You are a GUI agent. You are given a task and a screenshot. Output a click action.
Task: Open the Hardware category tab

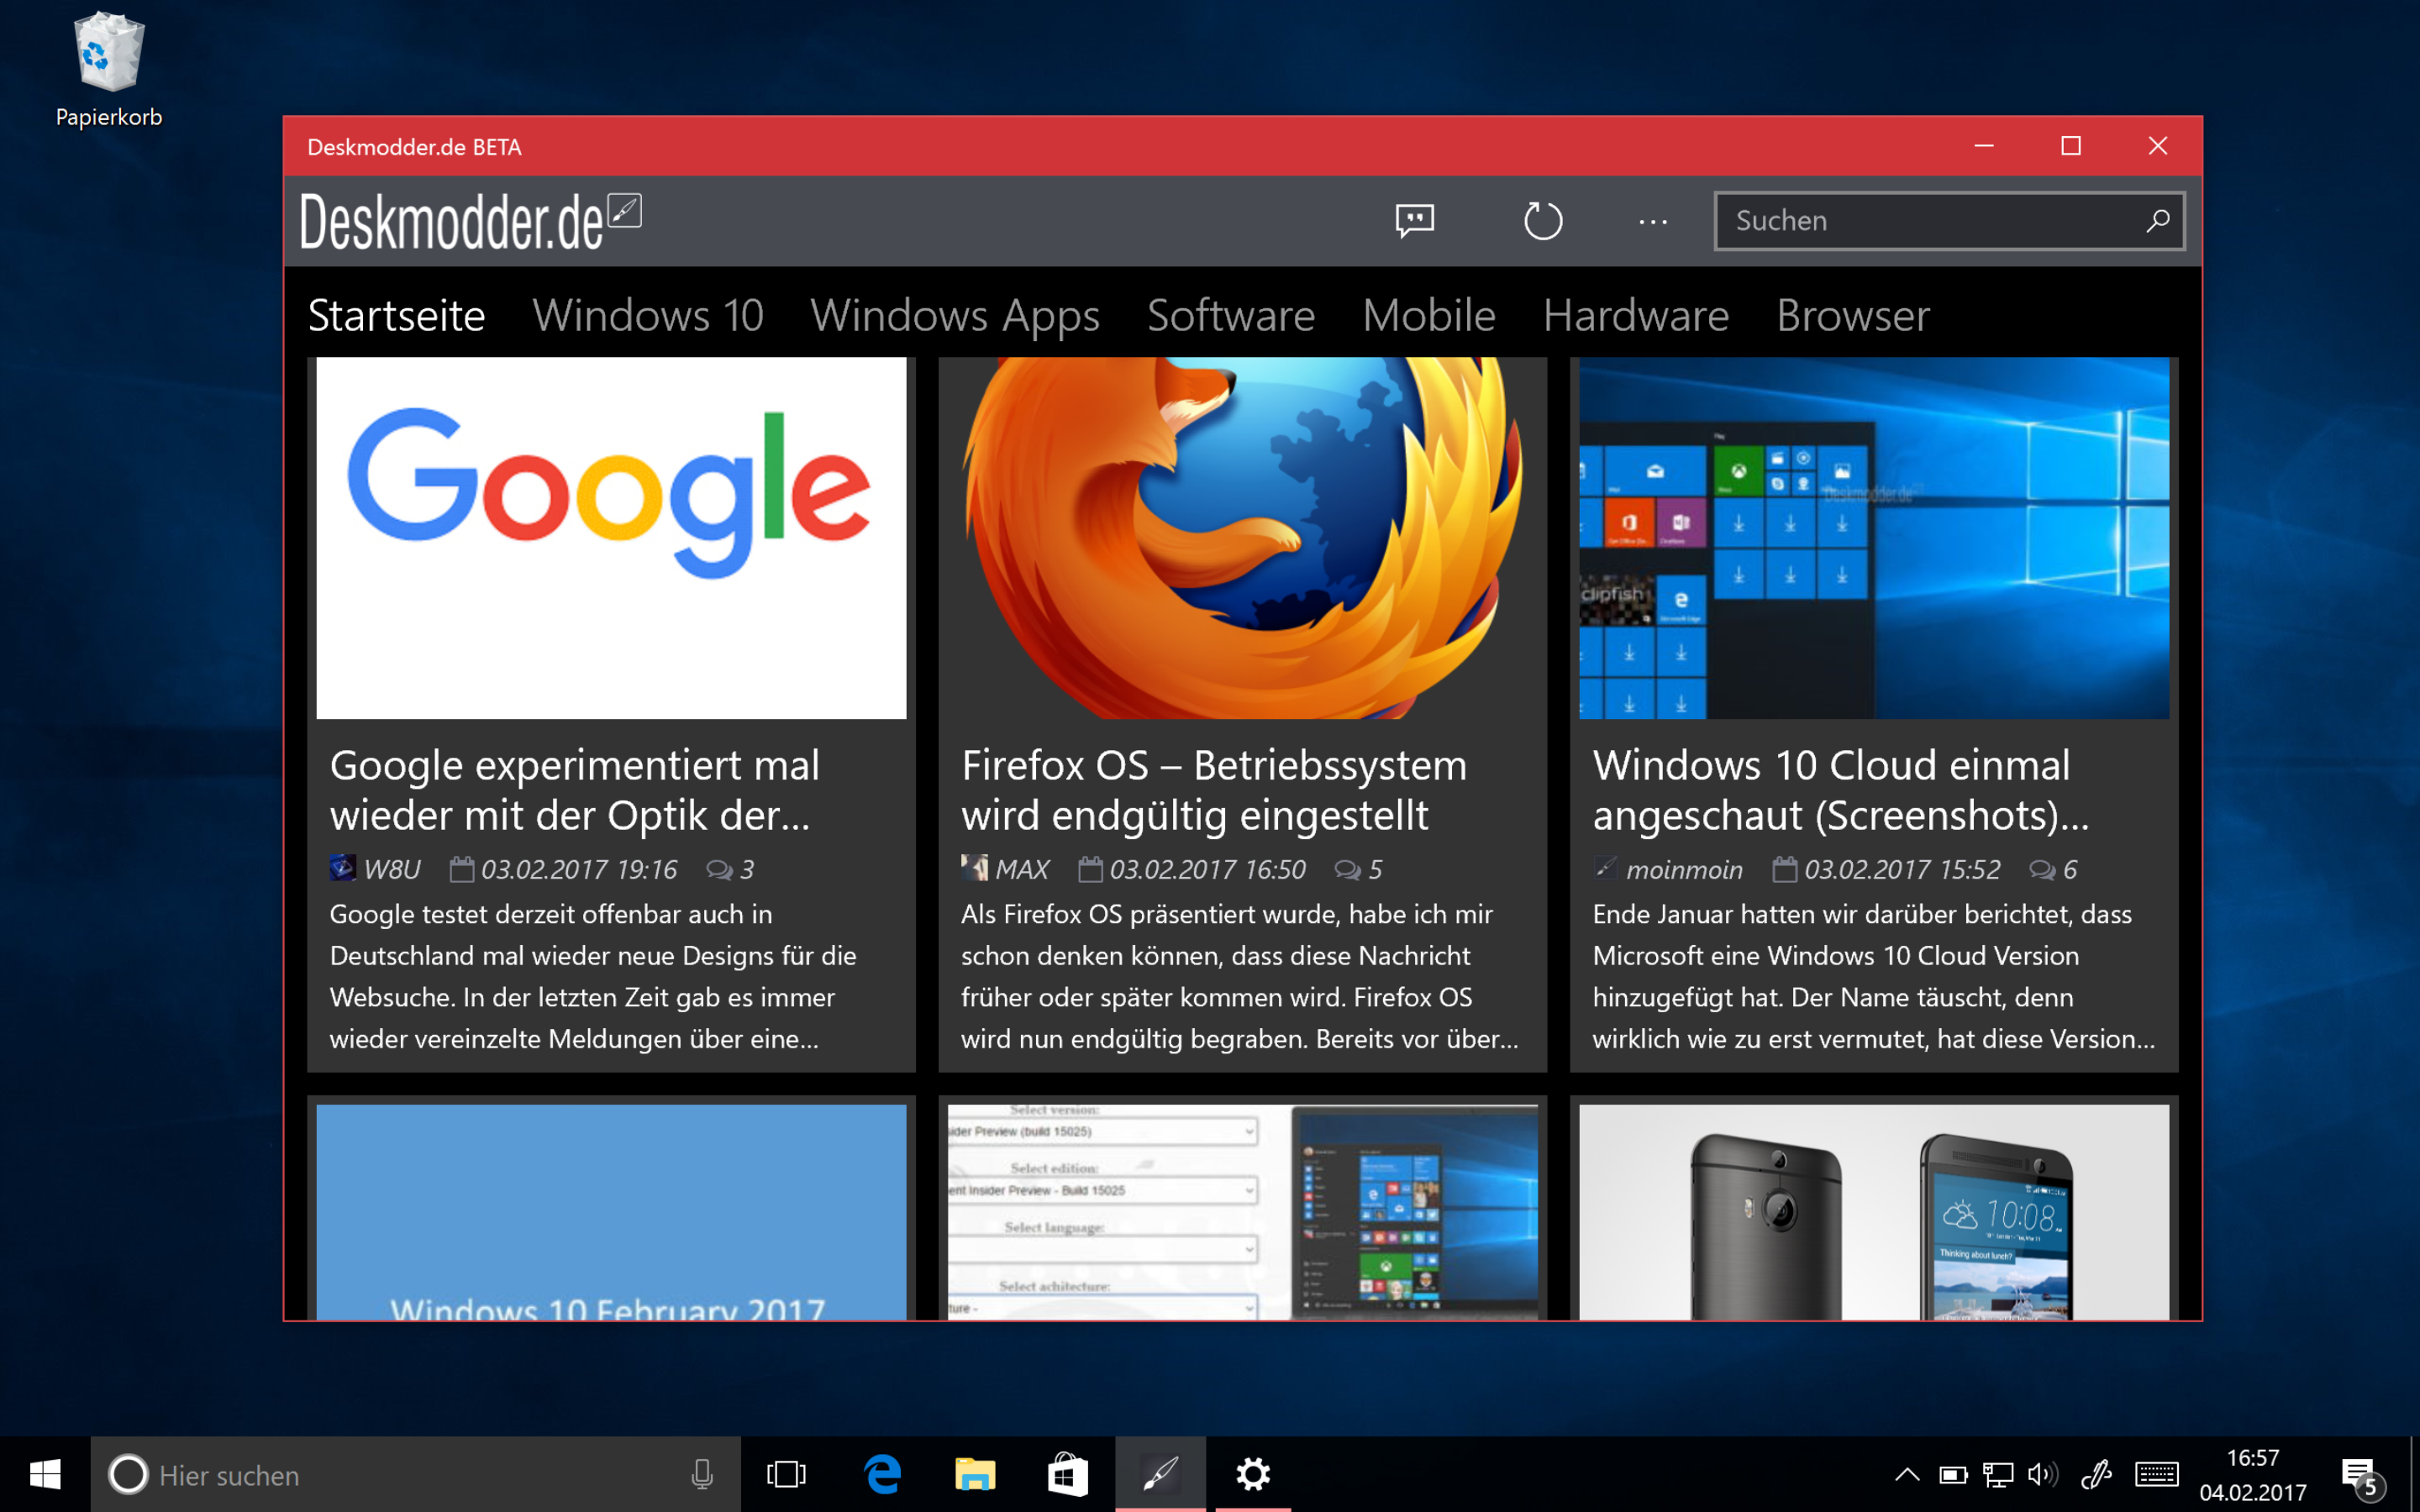point(1635,316)
